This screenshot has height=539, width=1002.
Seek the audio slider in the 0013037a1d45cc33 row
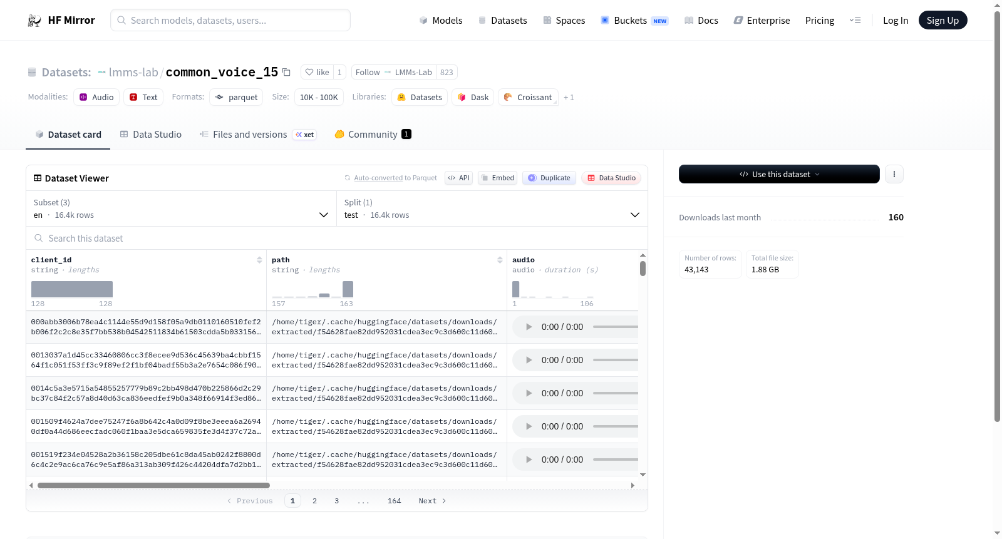pos(616,360)
